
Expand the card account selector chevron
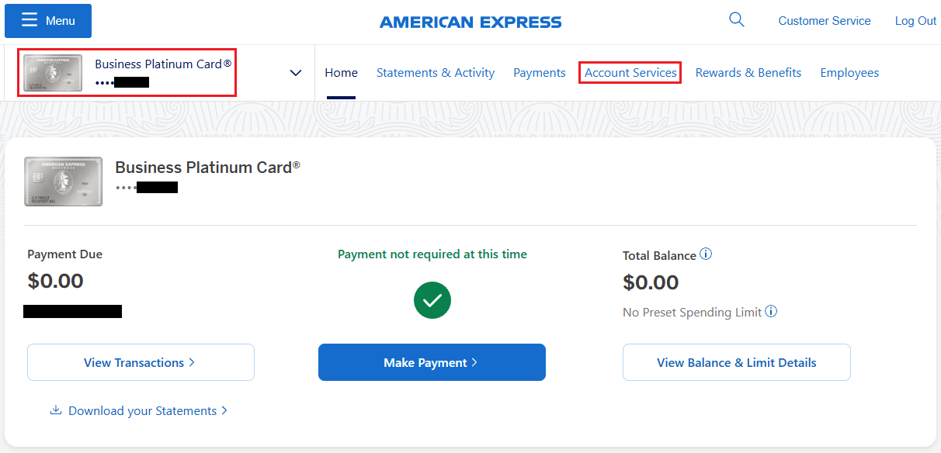pyautogui.click(x=295, y=73)
